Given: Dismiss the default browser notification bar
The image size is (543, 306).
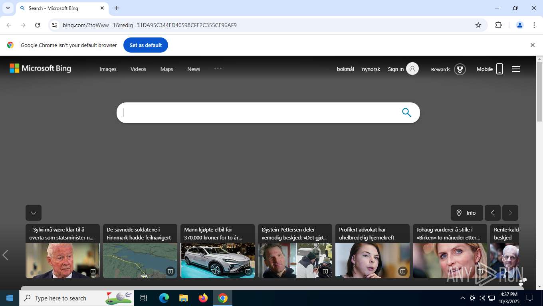Looking at the screenshot, I should pyautogui.click(x=532, y=45).
